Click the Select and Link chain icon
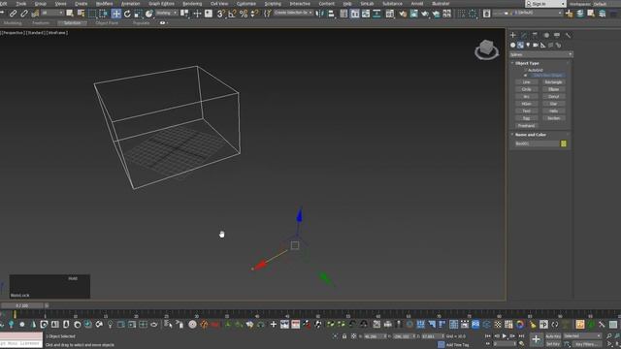 (13, 14)
